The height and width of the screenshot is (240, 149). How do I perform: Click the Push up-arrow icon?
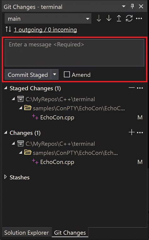click(119, 19)
